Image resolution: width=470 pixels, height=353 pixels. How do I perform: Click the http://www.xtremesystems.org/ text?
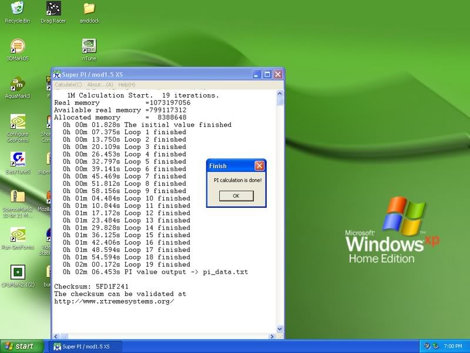coord(114,301)
